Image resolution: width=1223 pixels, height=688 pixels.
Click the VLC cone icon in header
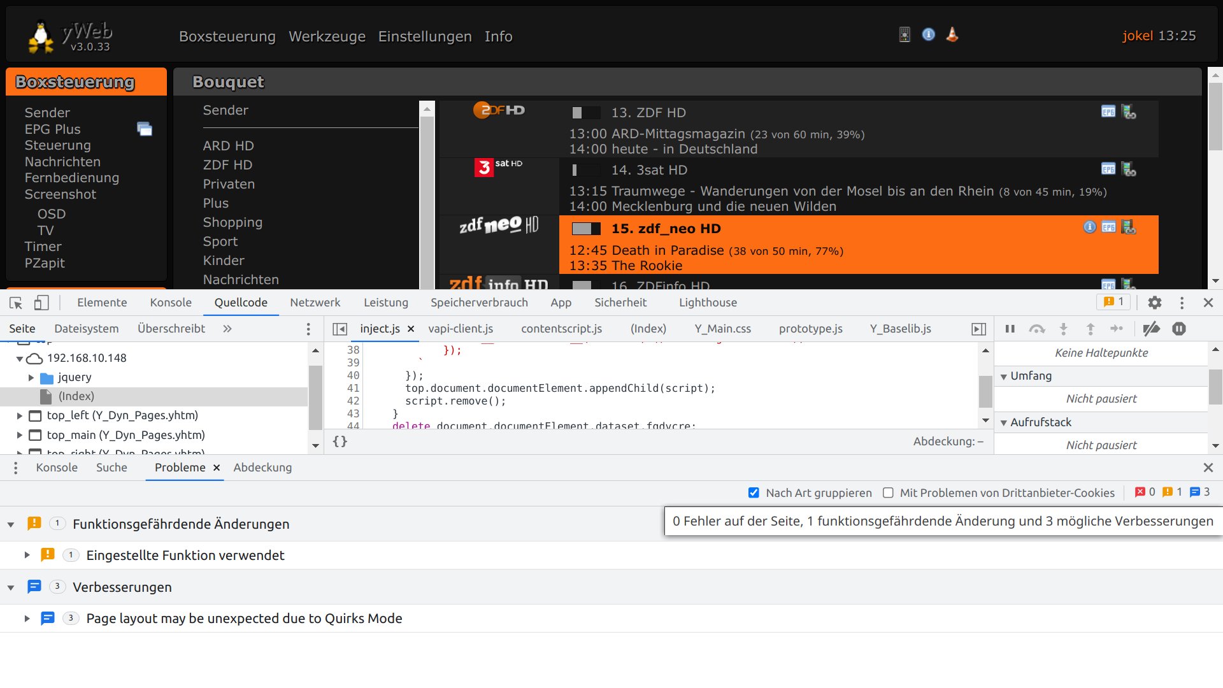point(952,34)
